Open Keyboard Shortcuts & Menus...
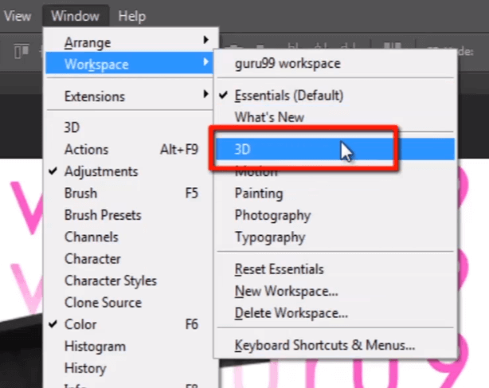This screenshot has height=388, width=489. (x=324, y=346)
